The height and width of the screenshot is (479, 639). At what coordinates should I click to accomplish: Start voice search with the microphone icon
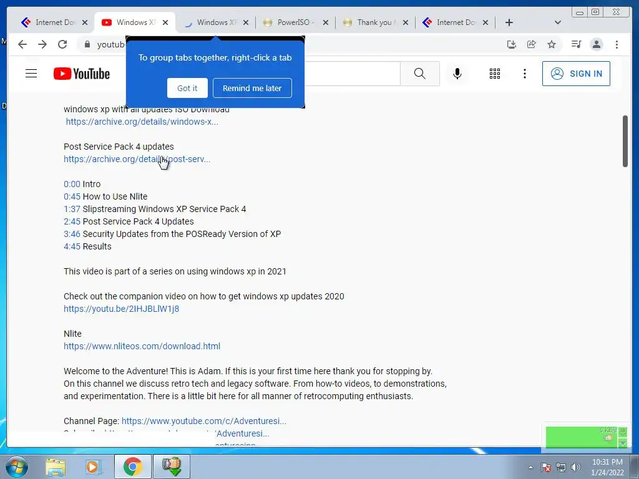point(457,74)
